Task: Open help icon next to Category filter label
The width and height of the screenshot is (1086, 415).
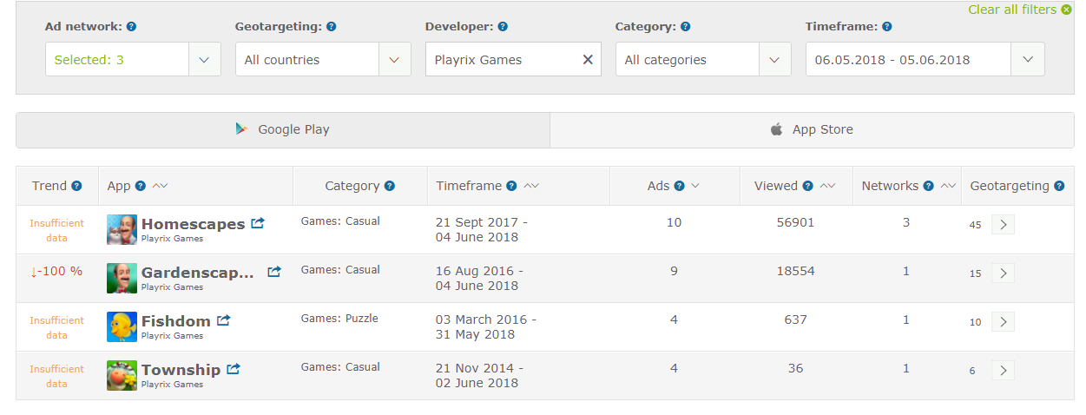Action: [686, 27]
